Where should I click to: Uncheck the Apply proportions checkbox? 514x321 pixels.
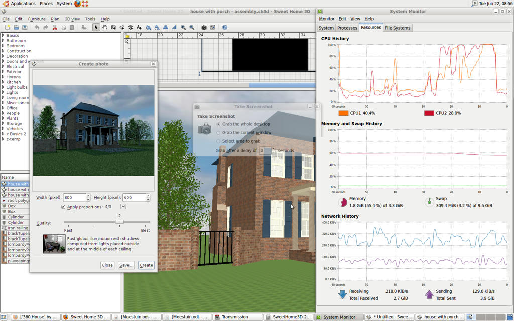(63, 207)
